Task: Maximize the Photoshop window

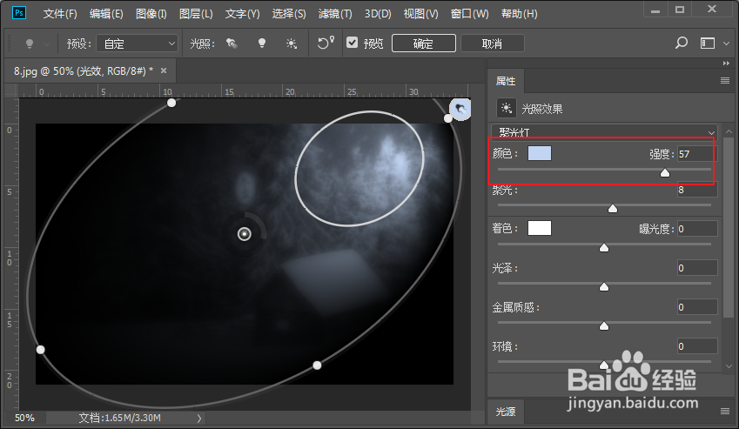Action: pos(679,10)
